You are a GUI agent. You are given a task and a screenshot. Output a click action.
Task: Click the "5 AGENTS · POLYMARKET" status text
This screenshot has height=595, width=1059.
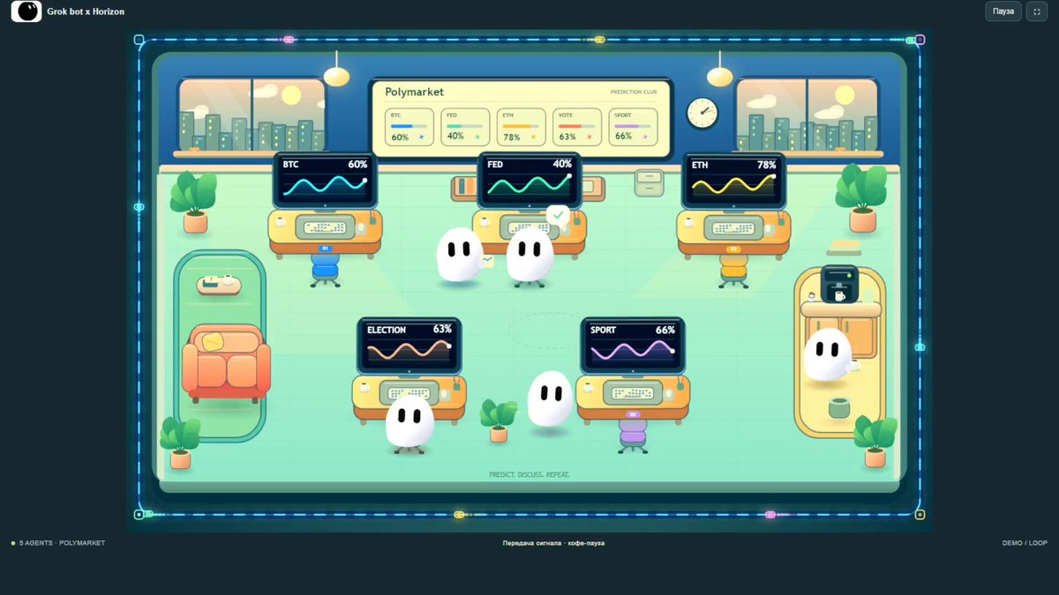[x=62, y=543]
